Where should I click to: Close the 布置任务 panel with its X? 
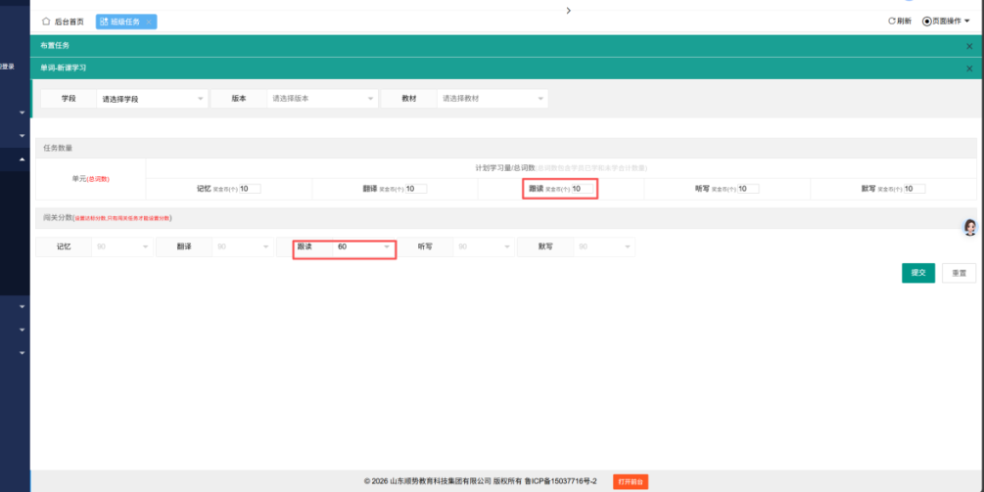pos(969,46)
